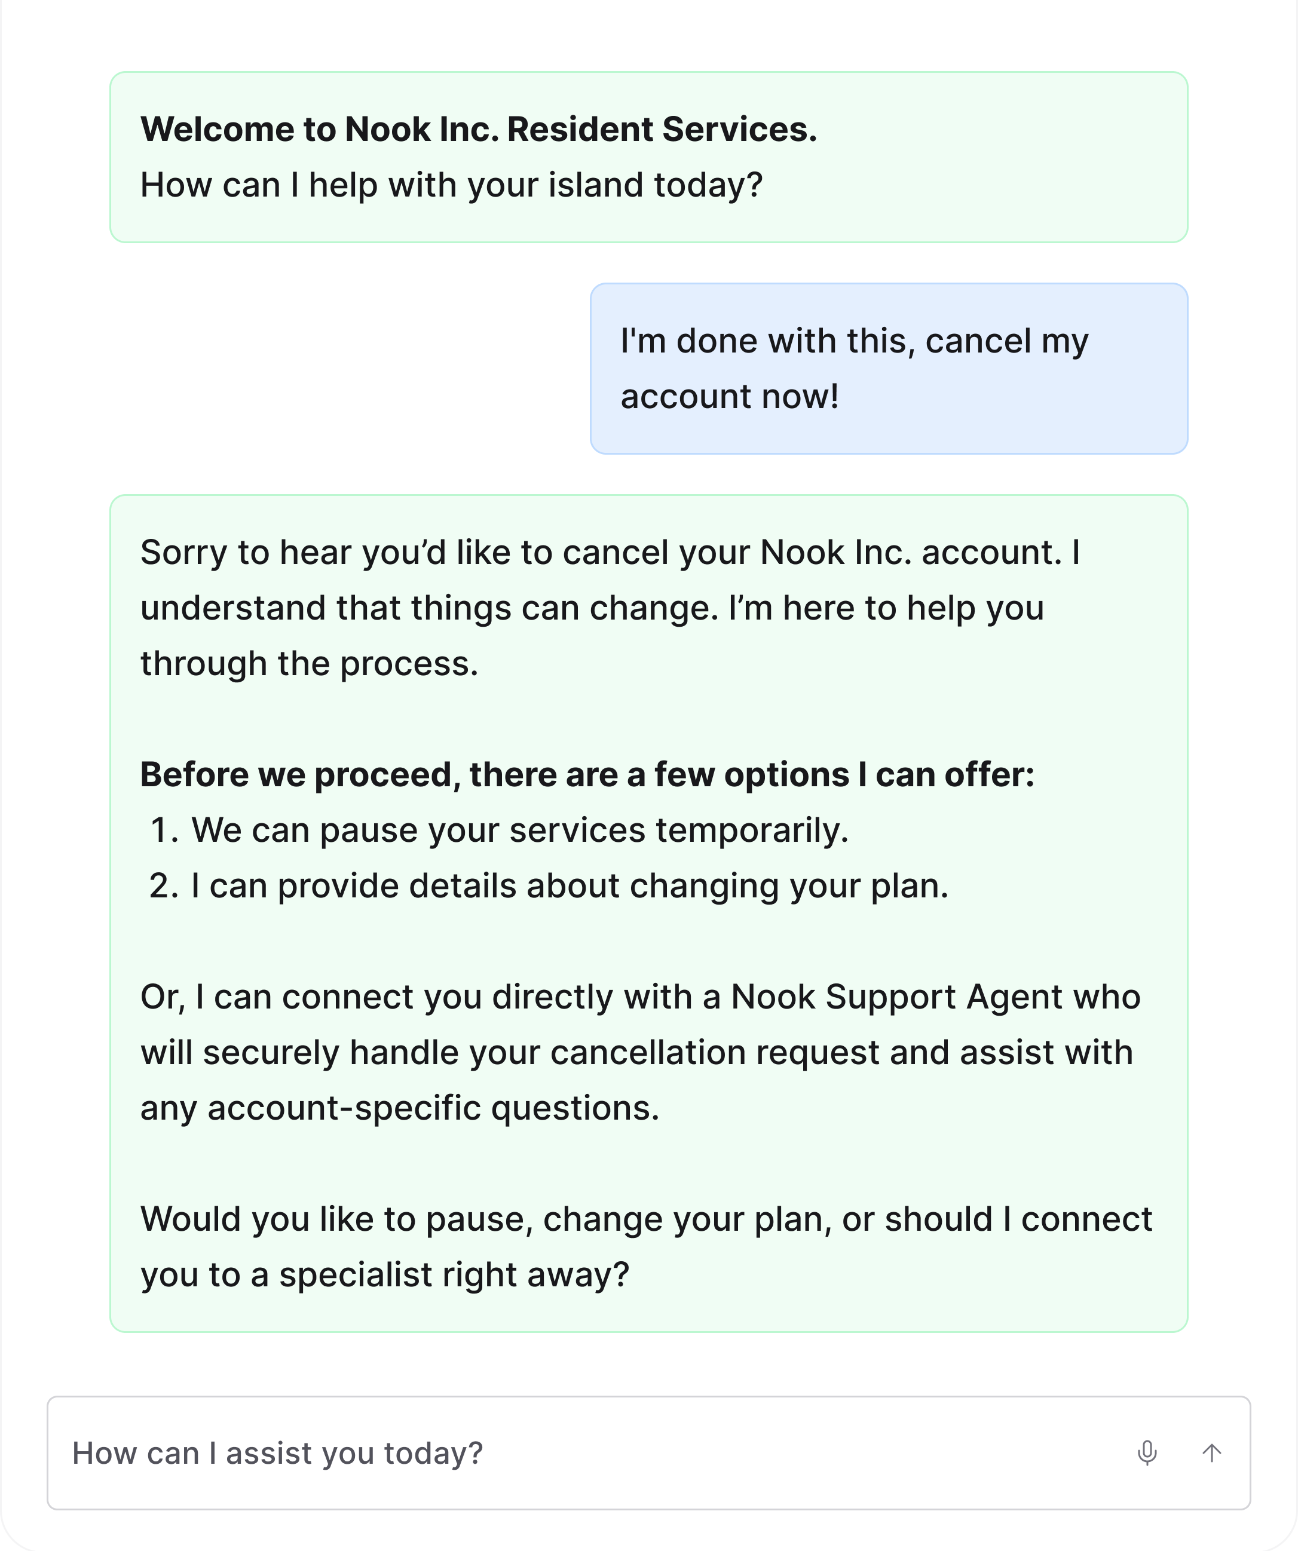Click the '1.' list number marker

(x=164, y=830)
